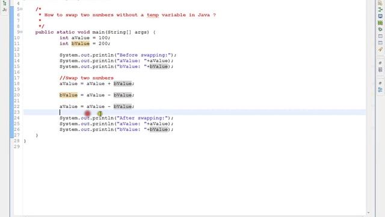Restore the view stack above the gray document icon
The image size is (385, 217).
pos(380,63)
